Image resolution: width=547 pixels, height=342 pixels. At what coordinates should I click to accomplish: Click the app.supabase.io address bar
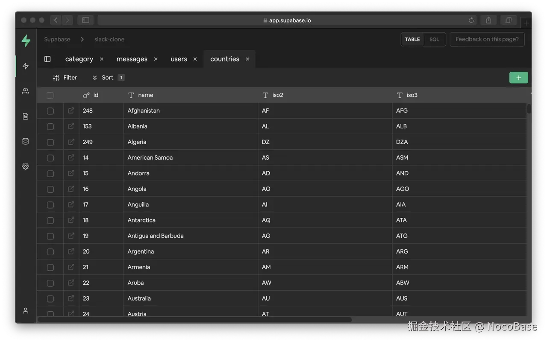click(x=287, y=20)
